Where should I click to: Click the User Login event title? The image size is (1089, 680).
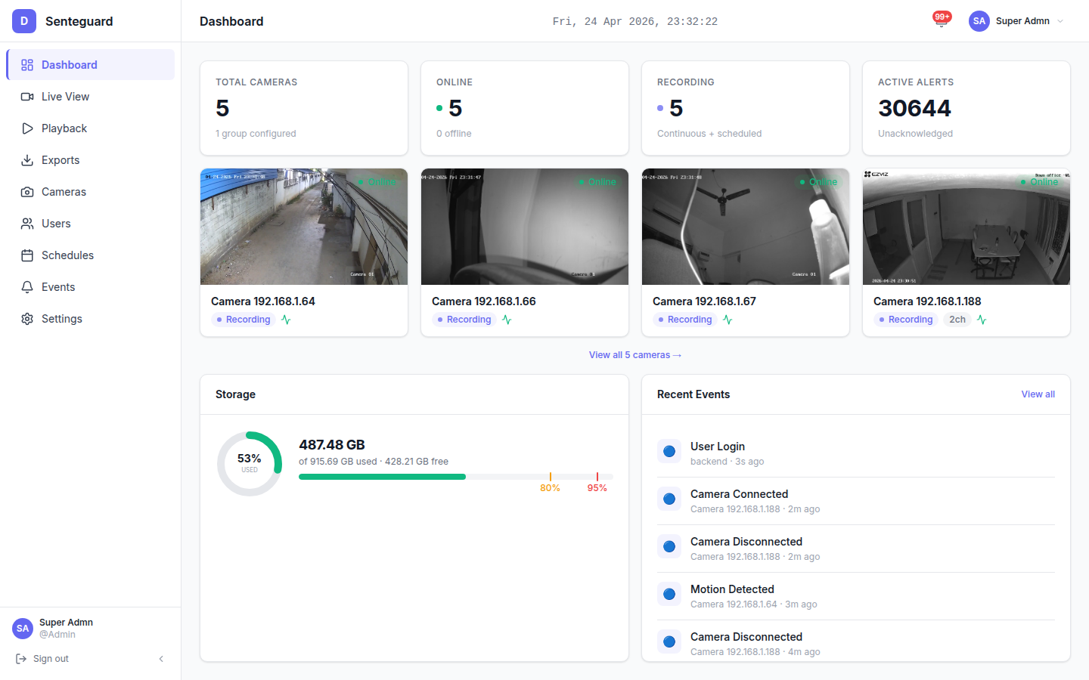pyautogui.click(x=718, y=447)
